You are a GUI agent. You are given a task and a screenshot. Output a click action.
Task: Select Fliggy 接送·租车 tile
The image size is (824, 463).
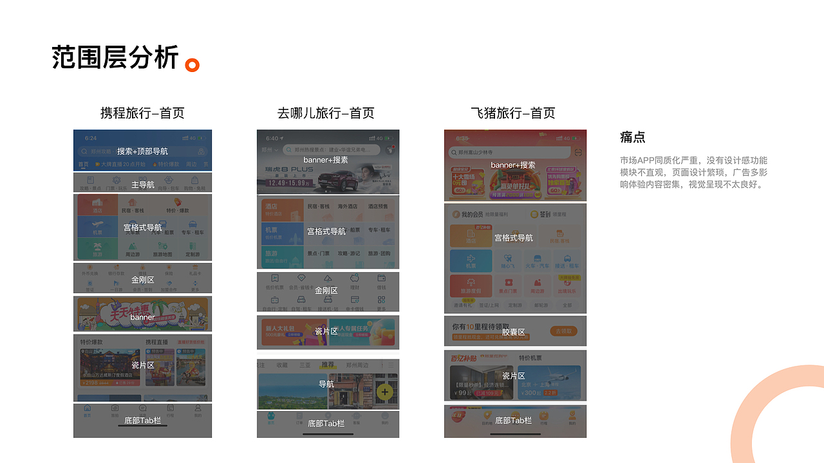(x=567, y=260)
